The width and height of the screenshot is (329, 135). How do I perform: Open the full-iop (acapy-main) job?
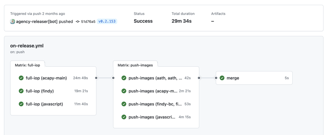pyautogui.click(x=53, y=78)
